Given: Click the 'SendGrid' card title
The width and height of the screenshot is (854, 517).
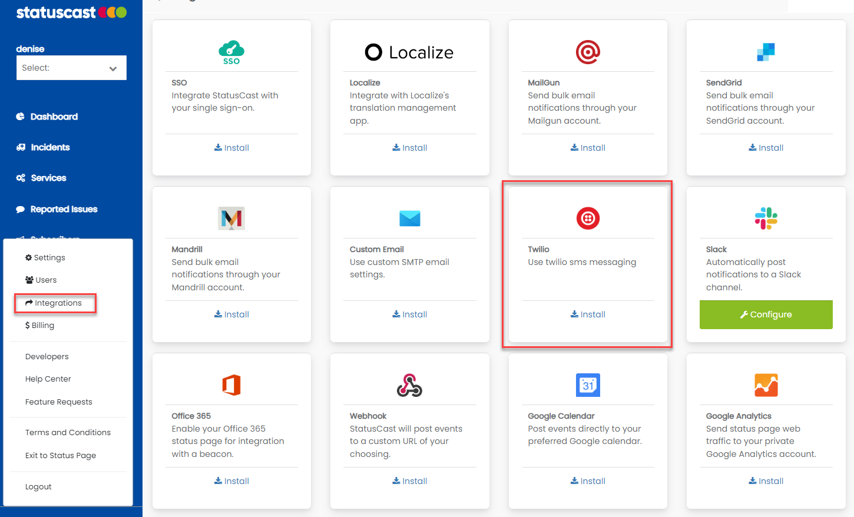Looking at the screenshot, I should [724, 82].
